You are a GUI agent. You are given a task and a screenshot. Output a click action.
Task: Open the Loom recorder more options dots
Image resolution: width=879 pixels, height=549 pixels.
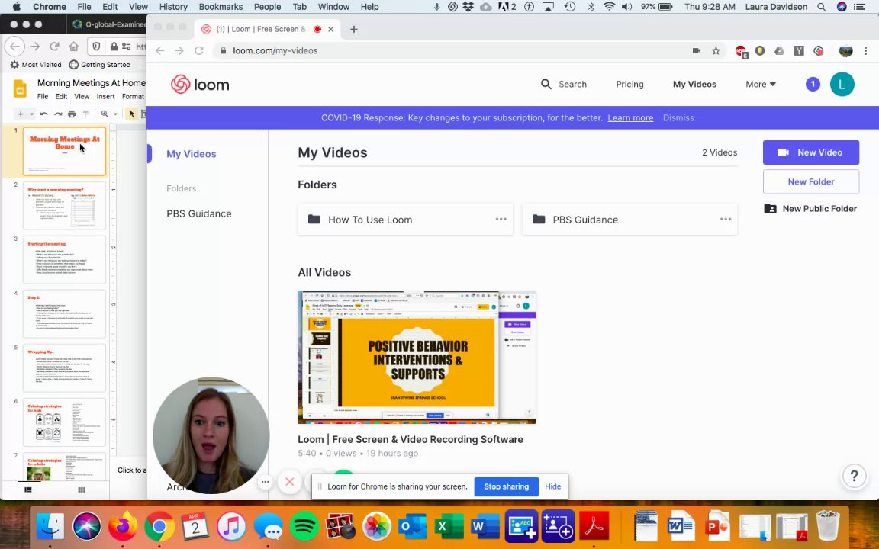[266, 482]
